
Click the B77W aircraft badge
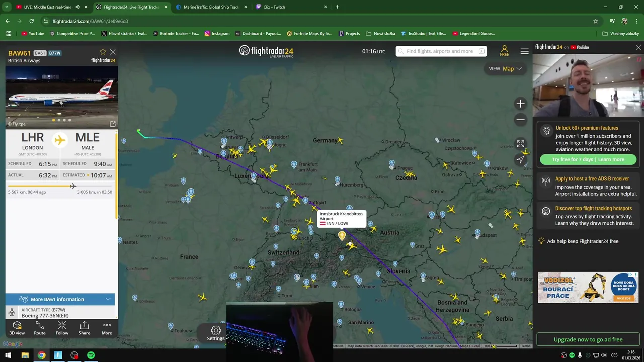[55, 53]
